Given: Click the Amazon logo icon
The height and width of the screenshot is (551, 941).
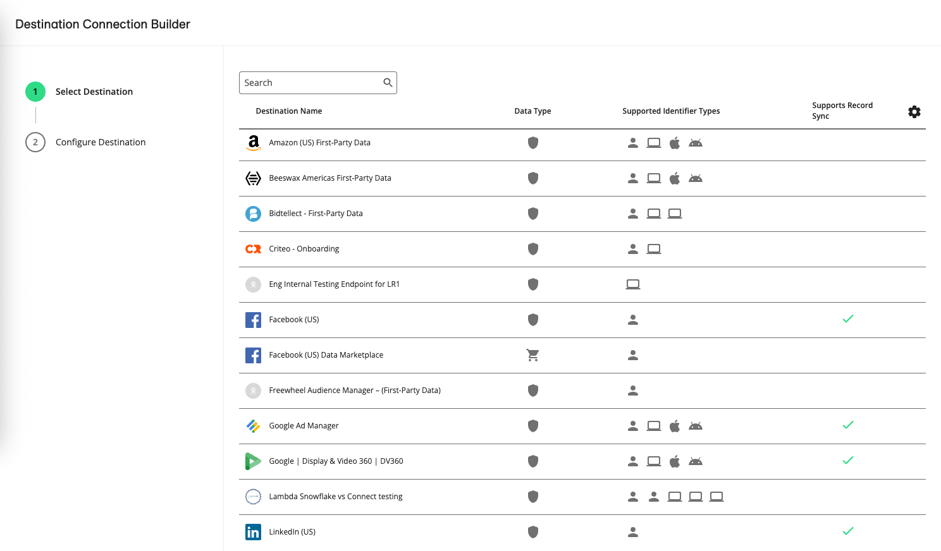Looking at the screenshot, I should (x=253, y=143).
